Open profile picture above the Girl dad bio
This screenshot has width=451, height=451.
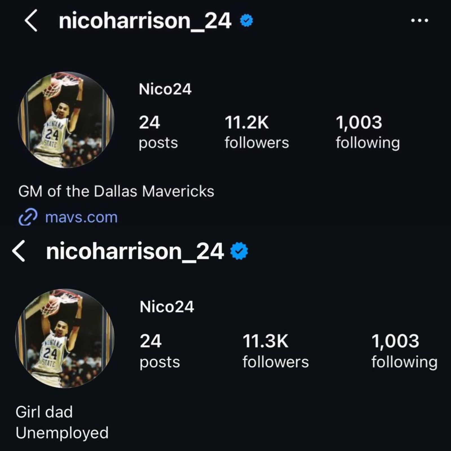click(x=65, y=338)
